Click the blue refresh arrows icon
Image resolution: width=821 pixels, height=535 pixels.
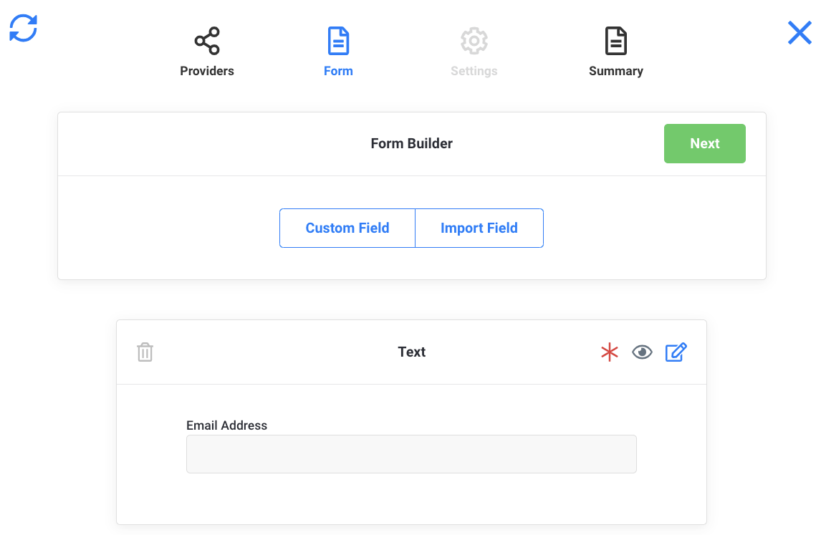tap(23, 29)
